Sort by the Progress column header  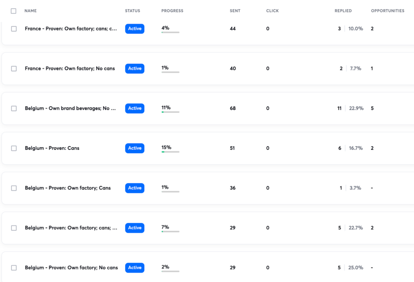(x=172, y=11)
